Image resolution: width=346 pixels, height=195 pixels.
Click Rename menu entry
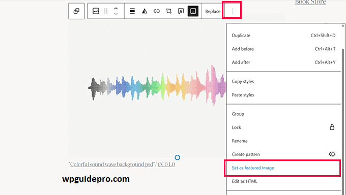[283, 141]
